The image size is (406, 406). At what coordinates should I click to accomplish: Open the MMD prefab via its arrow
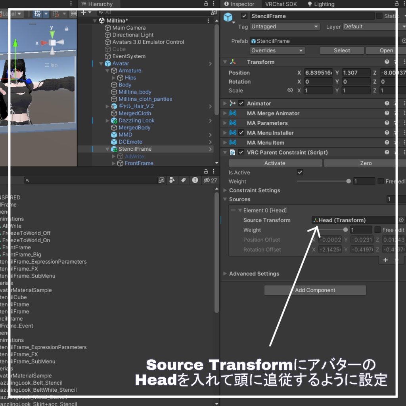tap(210, 135)
